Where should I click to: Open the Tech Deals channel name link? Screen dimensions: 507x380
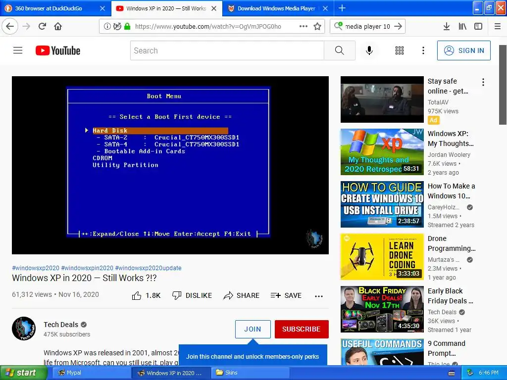tap(61, 325)
